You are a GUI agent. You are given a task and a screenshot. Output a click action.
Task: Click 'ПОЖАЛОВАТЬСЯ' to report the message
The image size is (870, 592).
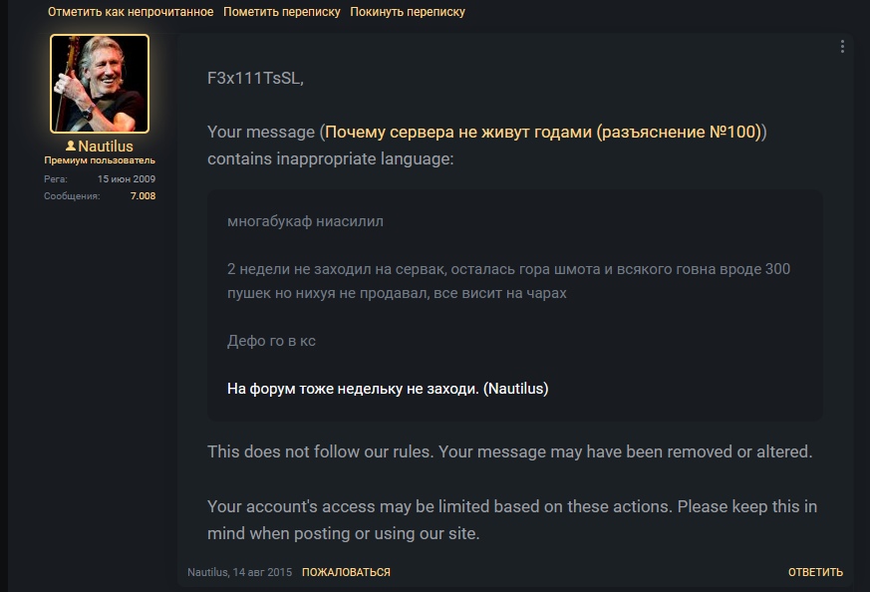pos(346,572)
